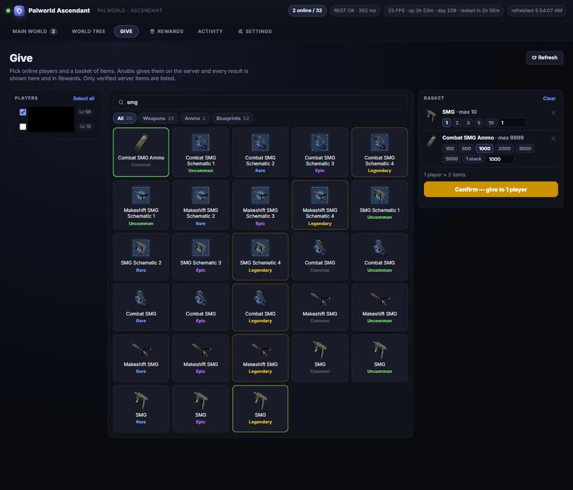Set ammo quantity preset to 2000

pyautogui.click(x=505, y=148)
